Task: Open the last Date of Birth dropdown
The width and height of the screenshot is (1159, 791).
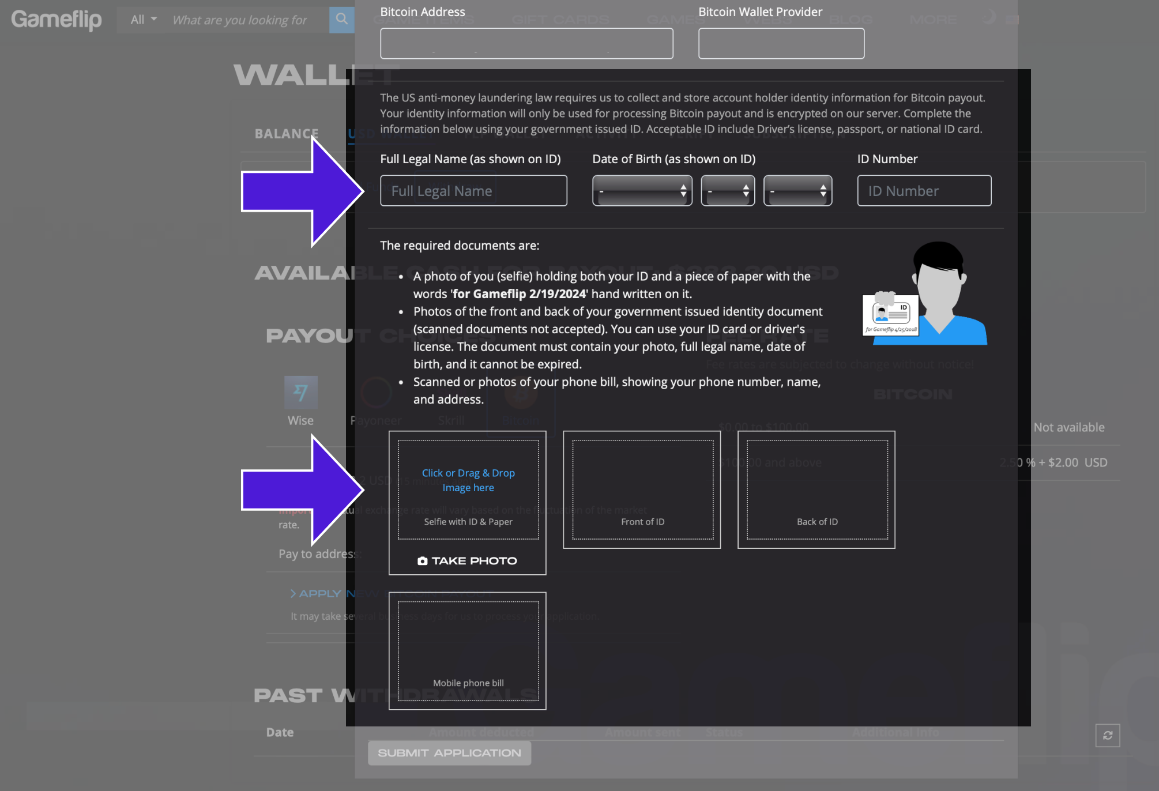Action: (797, 191)
